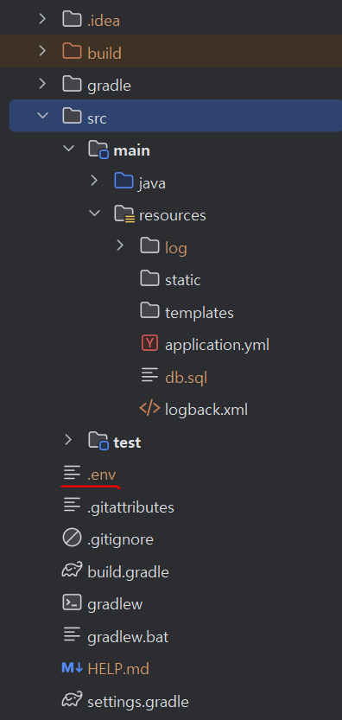This screenshot has width=342, height=720.
Task: Click the static folder icon
Action: click(149, 278)
